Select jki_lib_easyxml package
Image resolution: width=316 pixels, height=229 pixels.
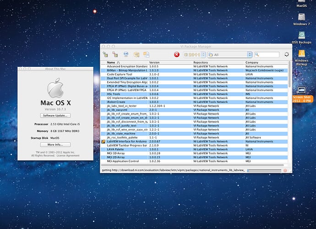[x=194, y=110]
